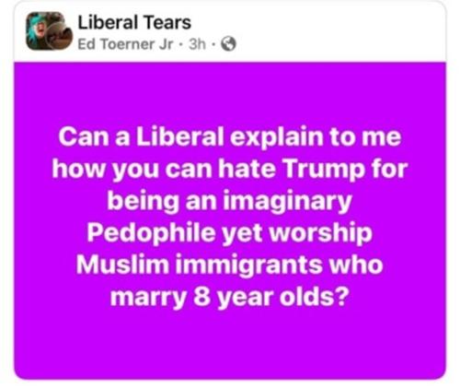460x389 pixels.
Task: Click the empty purple area below text
Action: coord(230,344)
